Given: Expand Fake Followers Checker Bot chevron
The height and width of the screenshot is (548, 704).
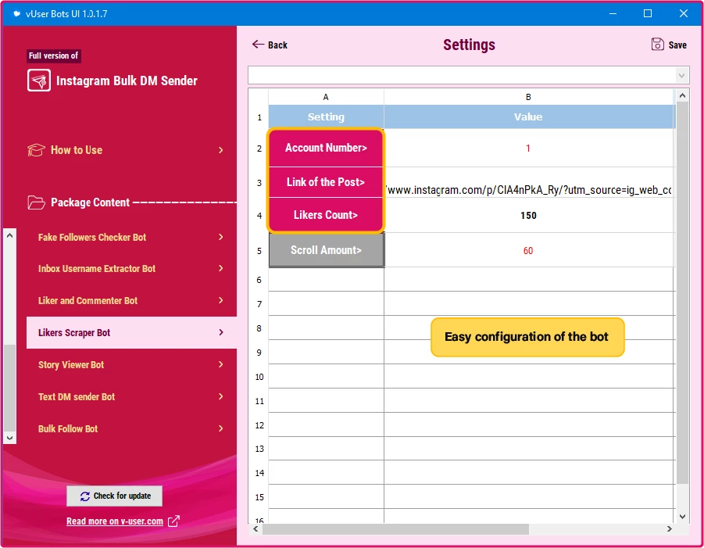Looking at the screenshot, I should pos(220,237).
